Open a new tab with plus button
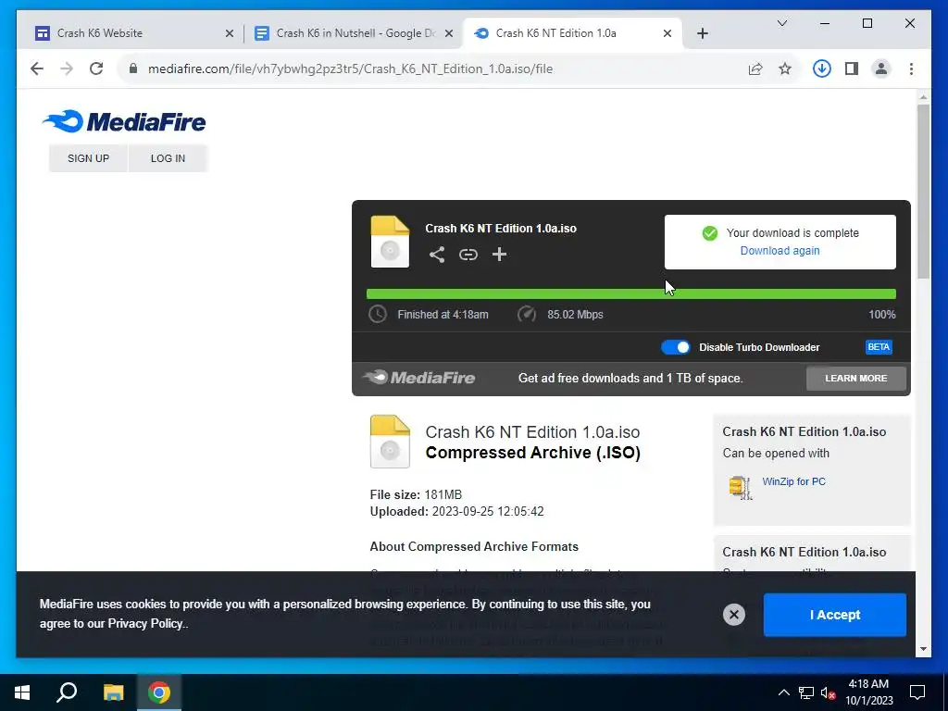Viewport: 948px width, 711px height. [x=702, y=33]
